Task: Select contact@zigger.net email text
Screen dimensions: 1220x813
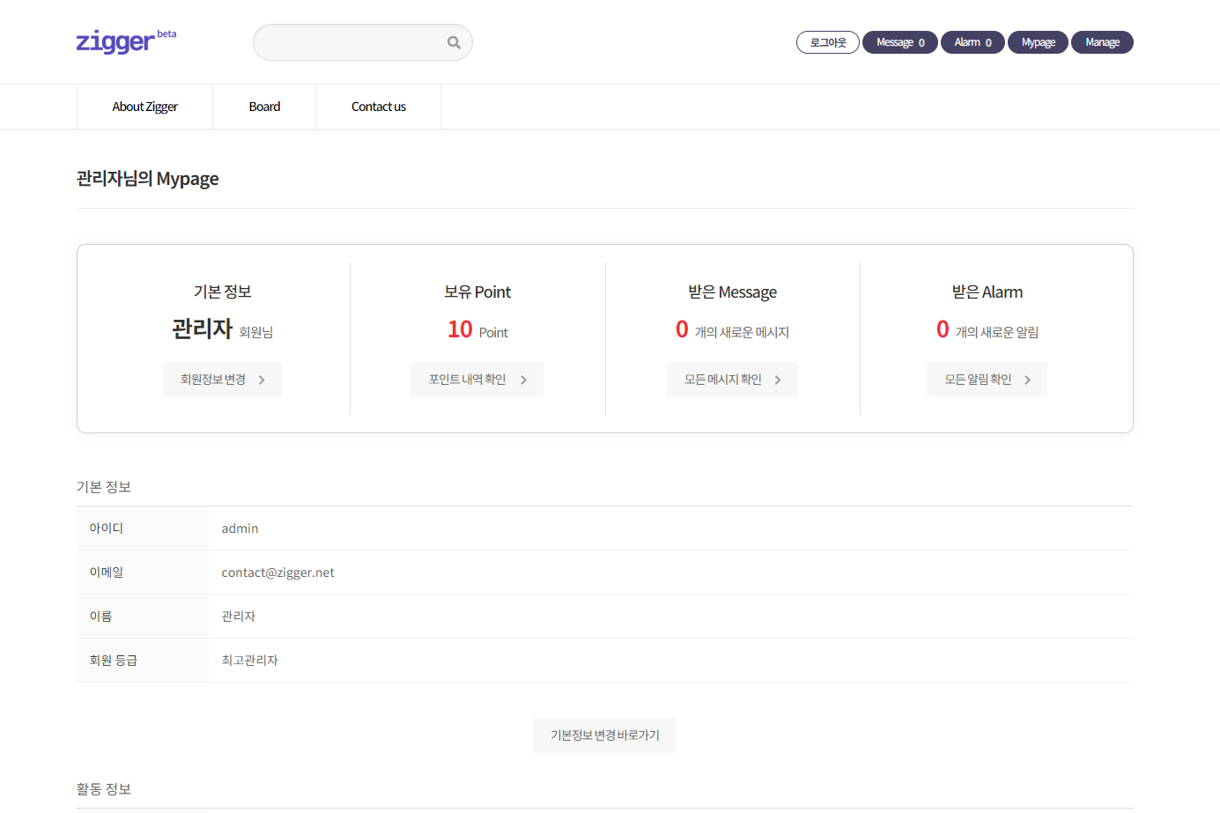Action: [x=277, y=573]
